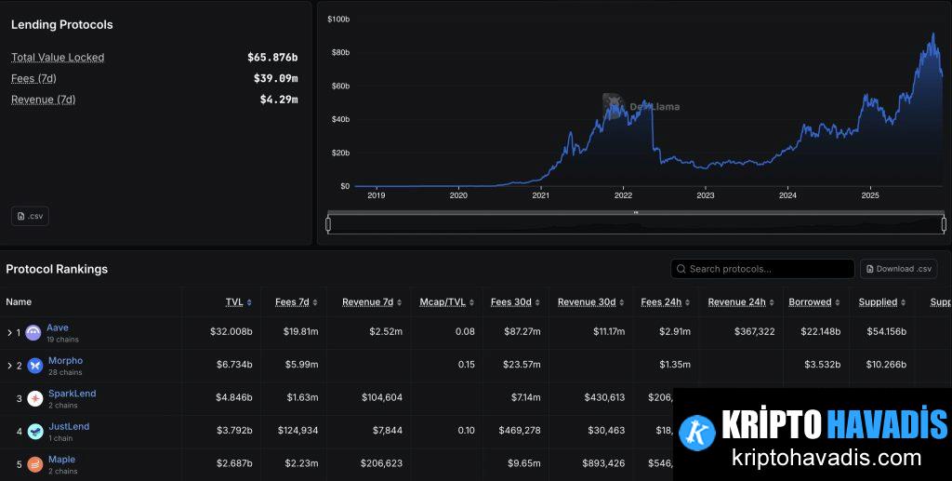Click Morpho supplied value $10.266b

[x=886, y=365]
